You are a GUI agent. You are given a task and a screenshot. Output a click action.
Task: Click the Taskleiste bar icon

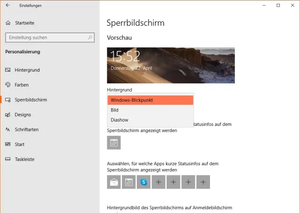tap(8, 159)
